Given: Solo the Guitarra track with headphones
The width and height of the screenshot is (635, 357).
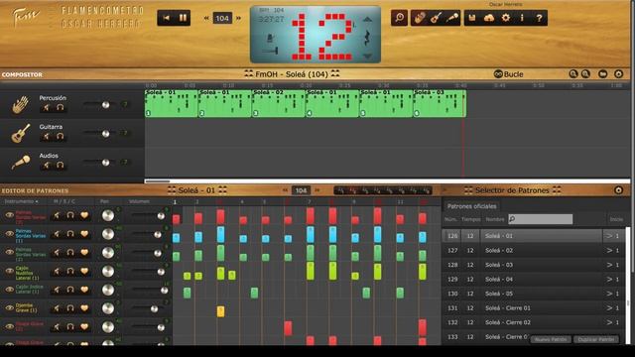Looking at the screenshot, I should 61,137.
